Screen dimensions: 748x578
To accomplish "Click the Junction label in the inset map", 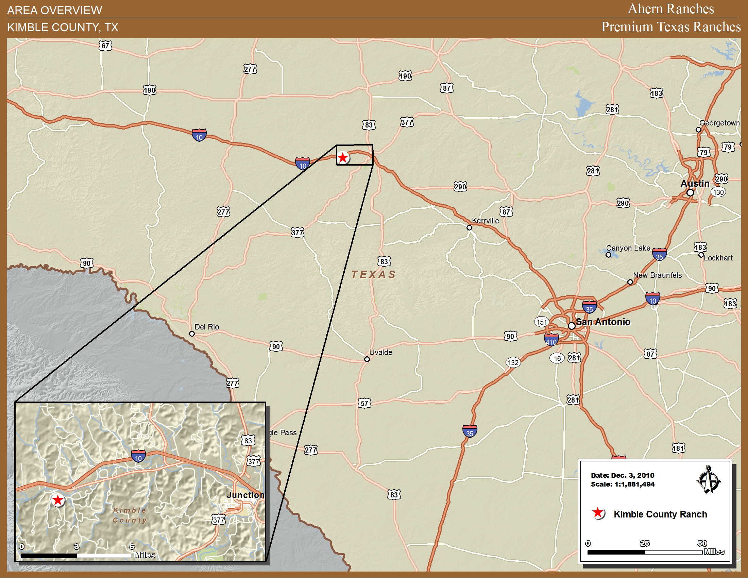I will click(245, 495).
